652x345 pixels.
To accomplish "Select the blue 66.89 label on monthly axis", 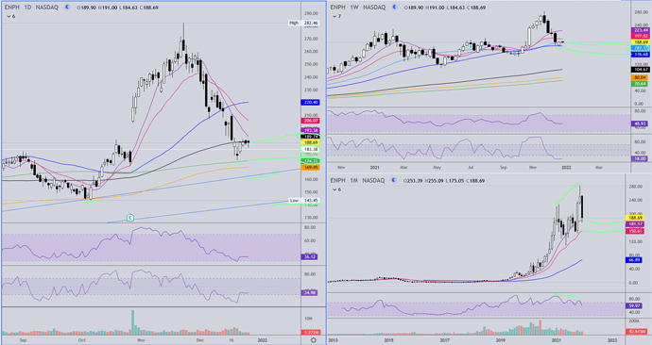I will click(x=634, y=260).
